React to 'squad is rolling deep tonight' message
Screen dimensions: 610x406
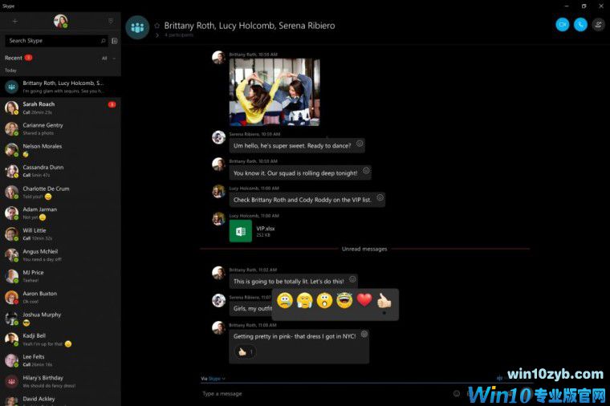366,171
